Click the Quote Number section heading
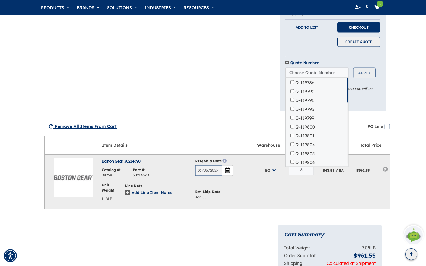 [x=304, y=63]
